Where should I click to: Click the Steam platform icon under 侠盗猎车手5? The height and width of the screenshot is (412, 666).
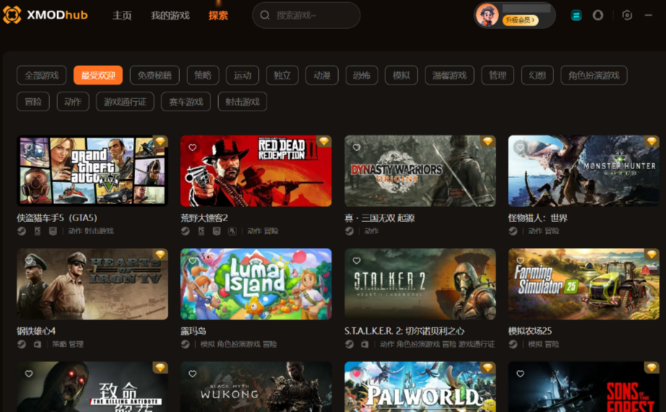pos(22,231)
